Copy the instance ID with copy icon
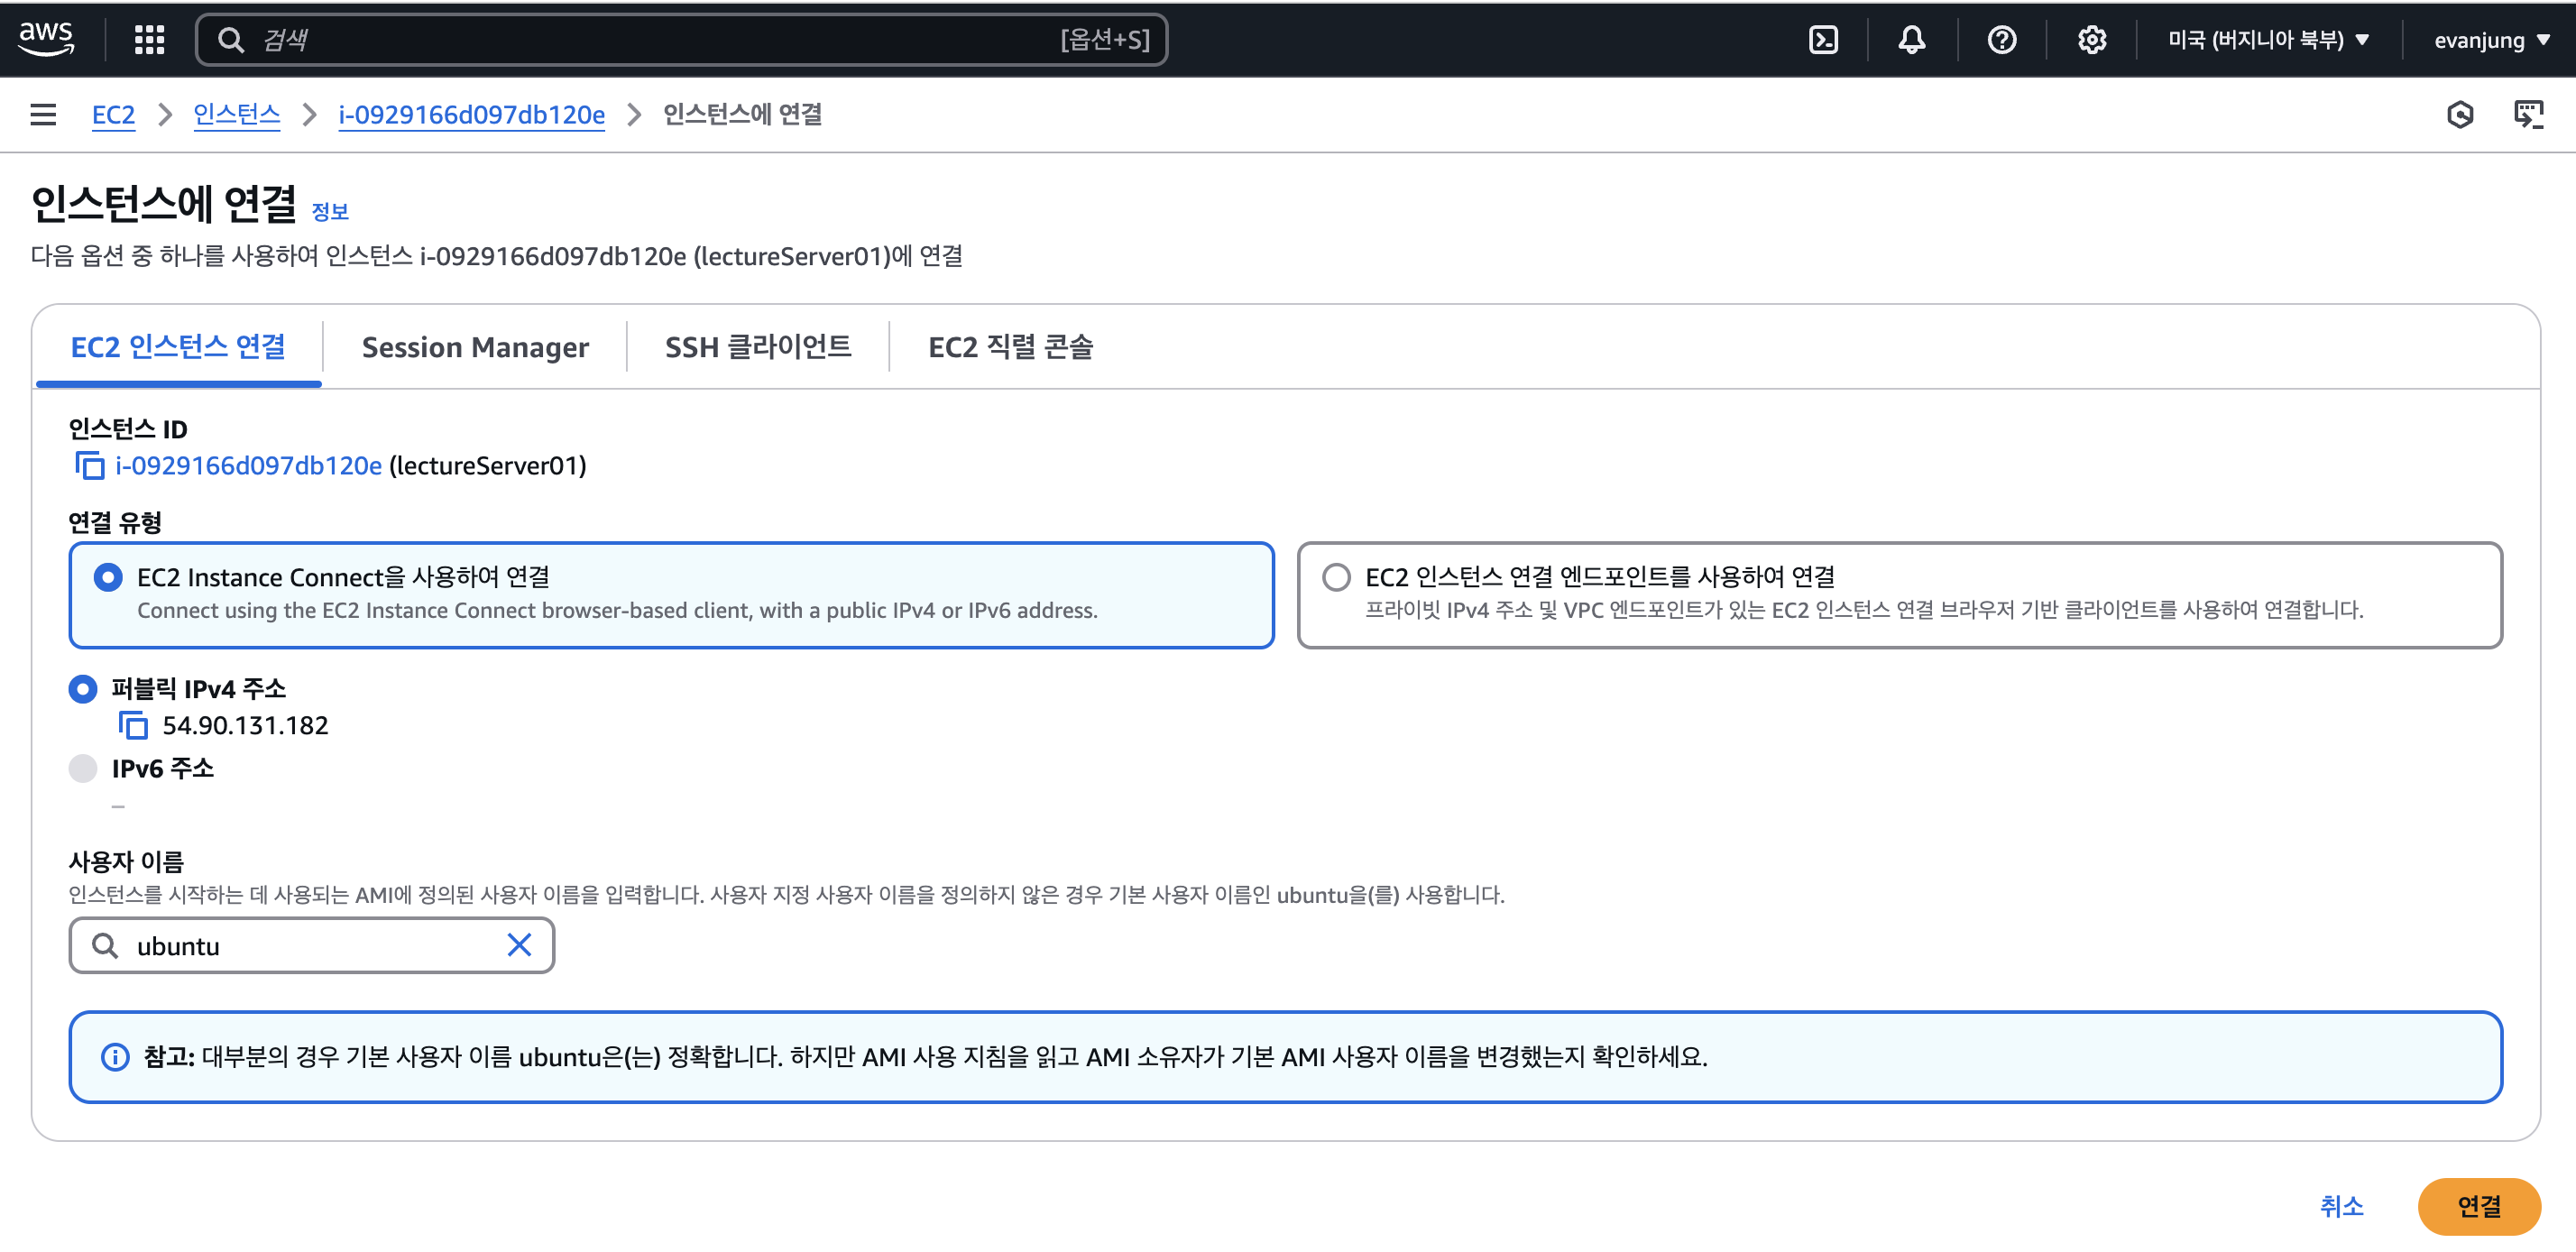 coord(89,465)
